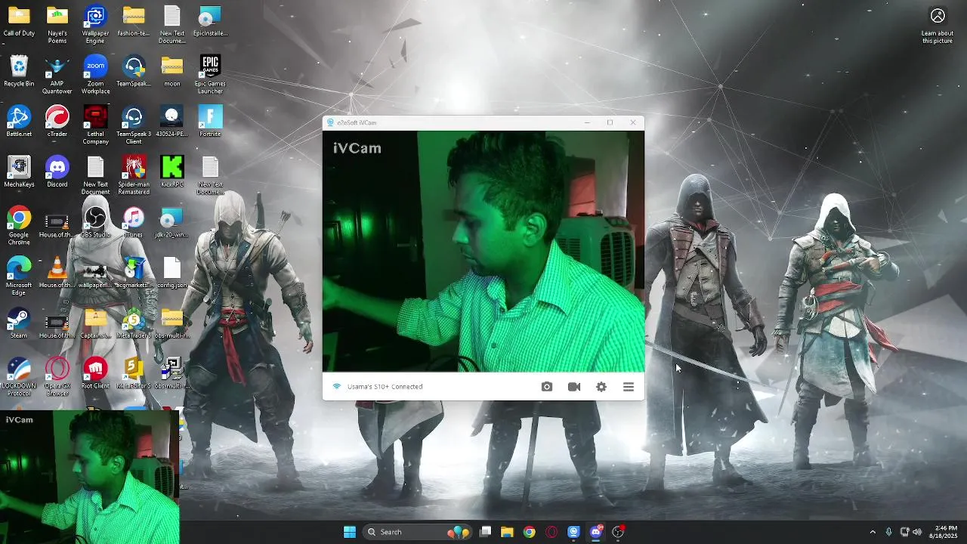Open the MechaKeys shortcut
Screen dimensions: 967x544
click(x=19, y=172)
